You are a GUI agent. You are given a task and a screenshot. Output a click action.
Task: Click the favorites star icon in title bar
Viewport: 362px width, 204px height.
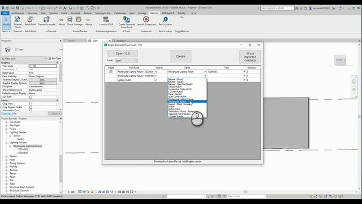tap(306, 8)
